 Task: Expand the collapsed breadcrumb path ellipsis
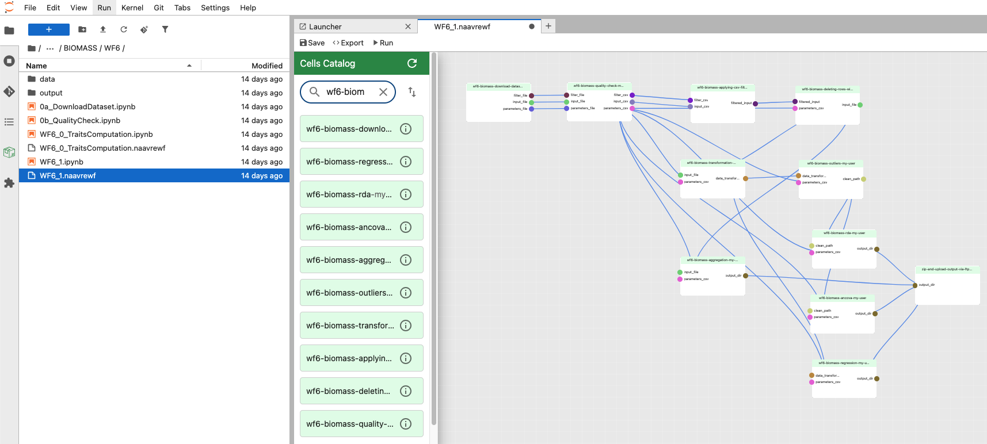point(50,48)
